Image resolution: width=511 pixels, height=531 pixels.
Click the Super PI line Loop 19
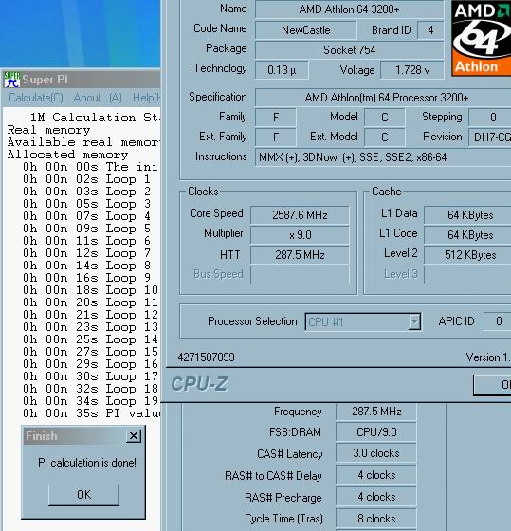point(91,401)
